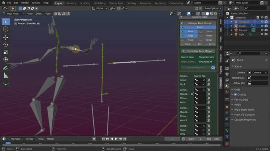This screenshot has width=270, height=151.
Task: Switch to material preview shading
Action: (211, 14)
